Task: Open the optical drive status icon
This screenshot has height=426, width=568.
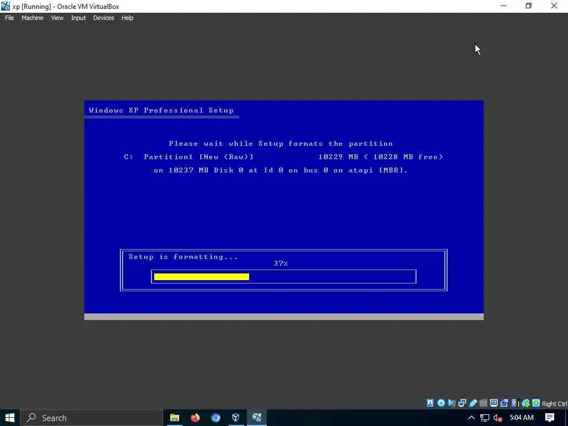Action: tap(441, 403)
